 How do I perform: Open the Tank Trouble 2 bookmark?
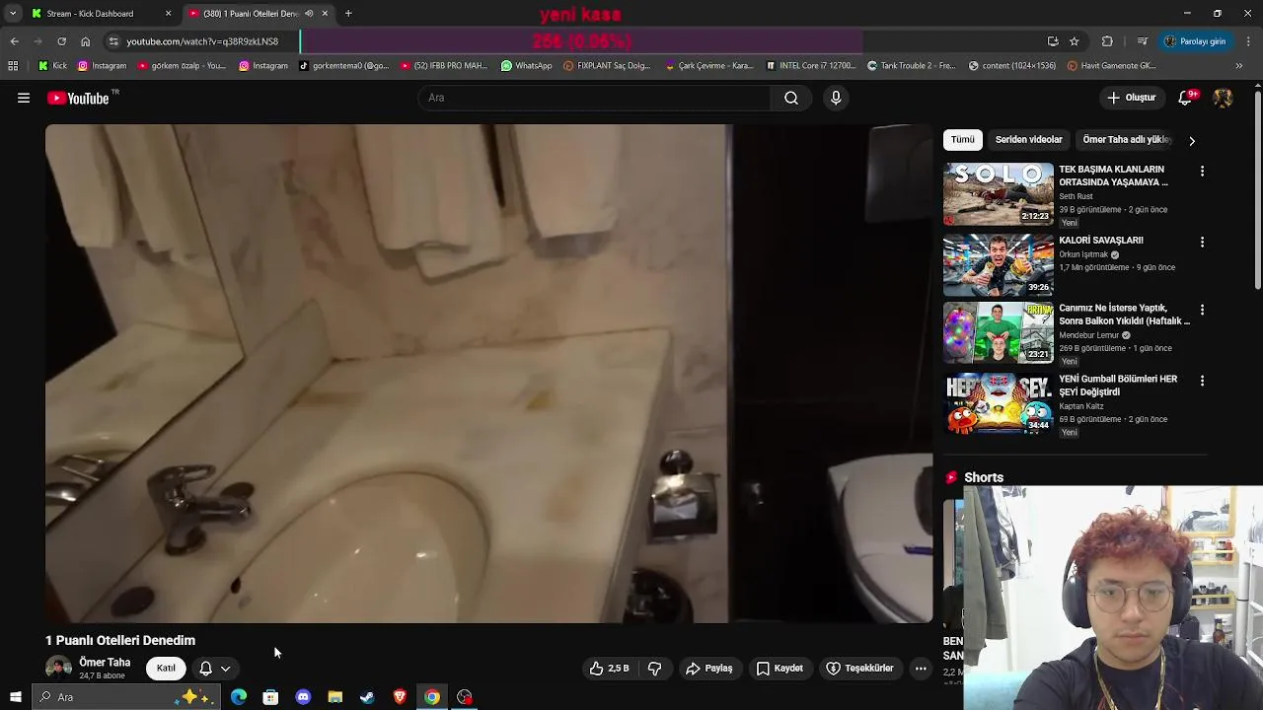pyautogui.click(x=911, y=66)
